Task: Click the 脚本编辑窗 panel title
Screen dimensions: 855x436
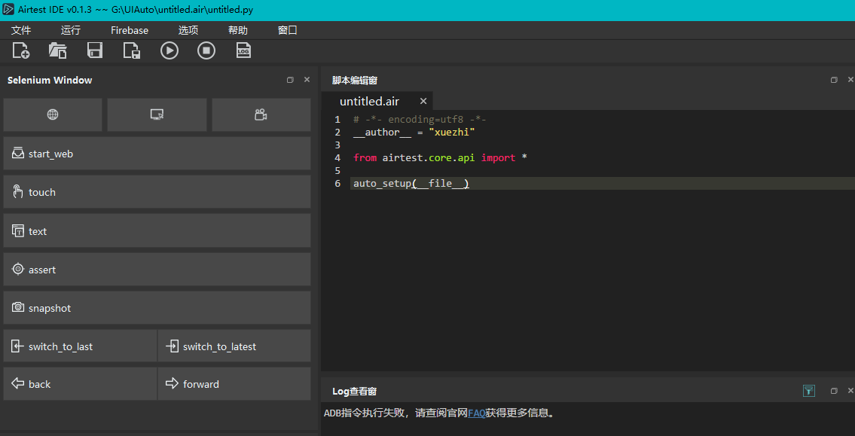Action: point(355,81)
